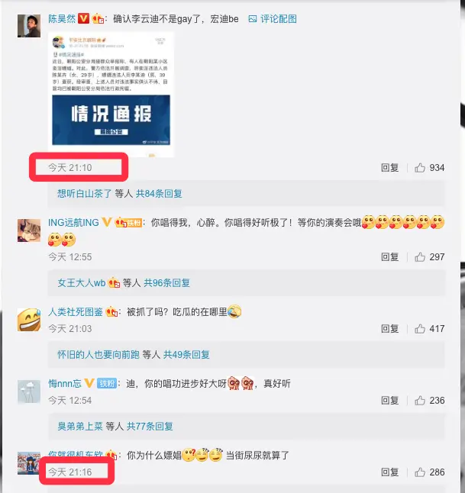Open the 情况通报 image thumbnail
The height and width of the screenshot is (493, 465).
pos(111,95)
